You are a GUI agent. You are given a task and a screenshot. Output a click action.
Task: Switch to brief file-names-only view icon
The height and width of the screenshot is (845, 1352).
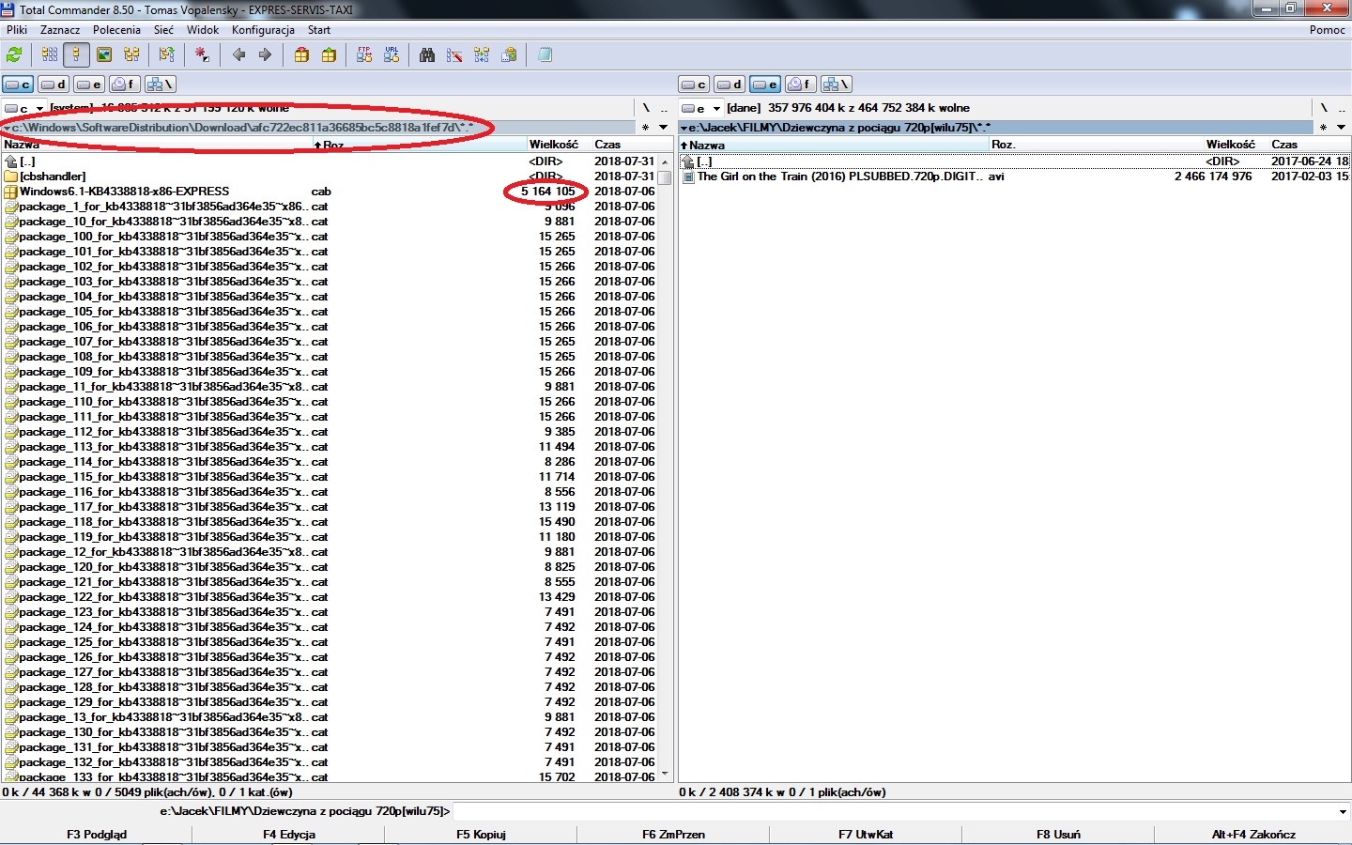click(x=50, y=55)
